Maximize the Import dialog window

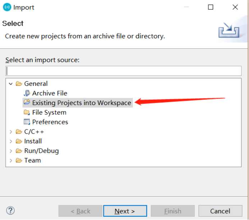pyautogui.click(x=211, y=7)
